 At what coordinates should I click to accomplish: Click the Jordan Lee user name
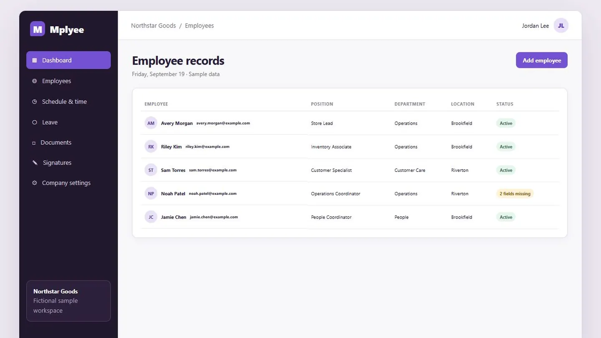(x=535, y=25)
